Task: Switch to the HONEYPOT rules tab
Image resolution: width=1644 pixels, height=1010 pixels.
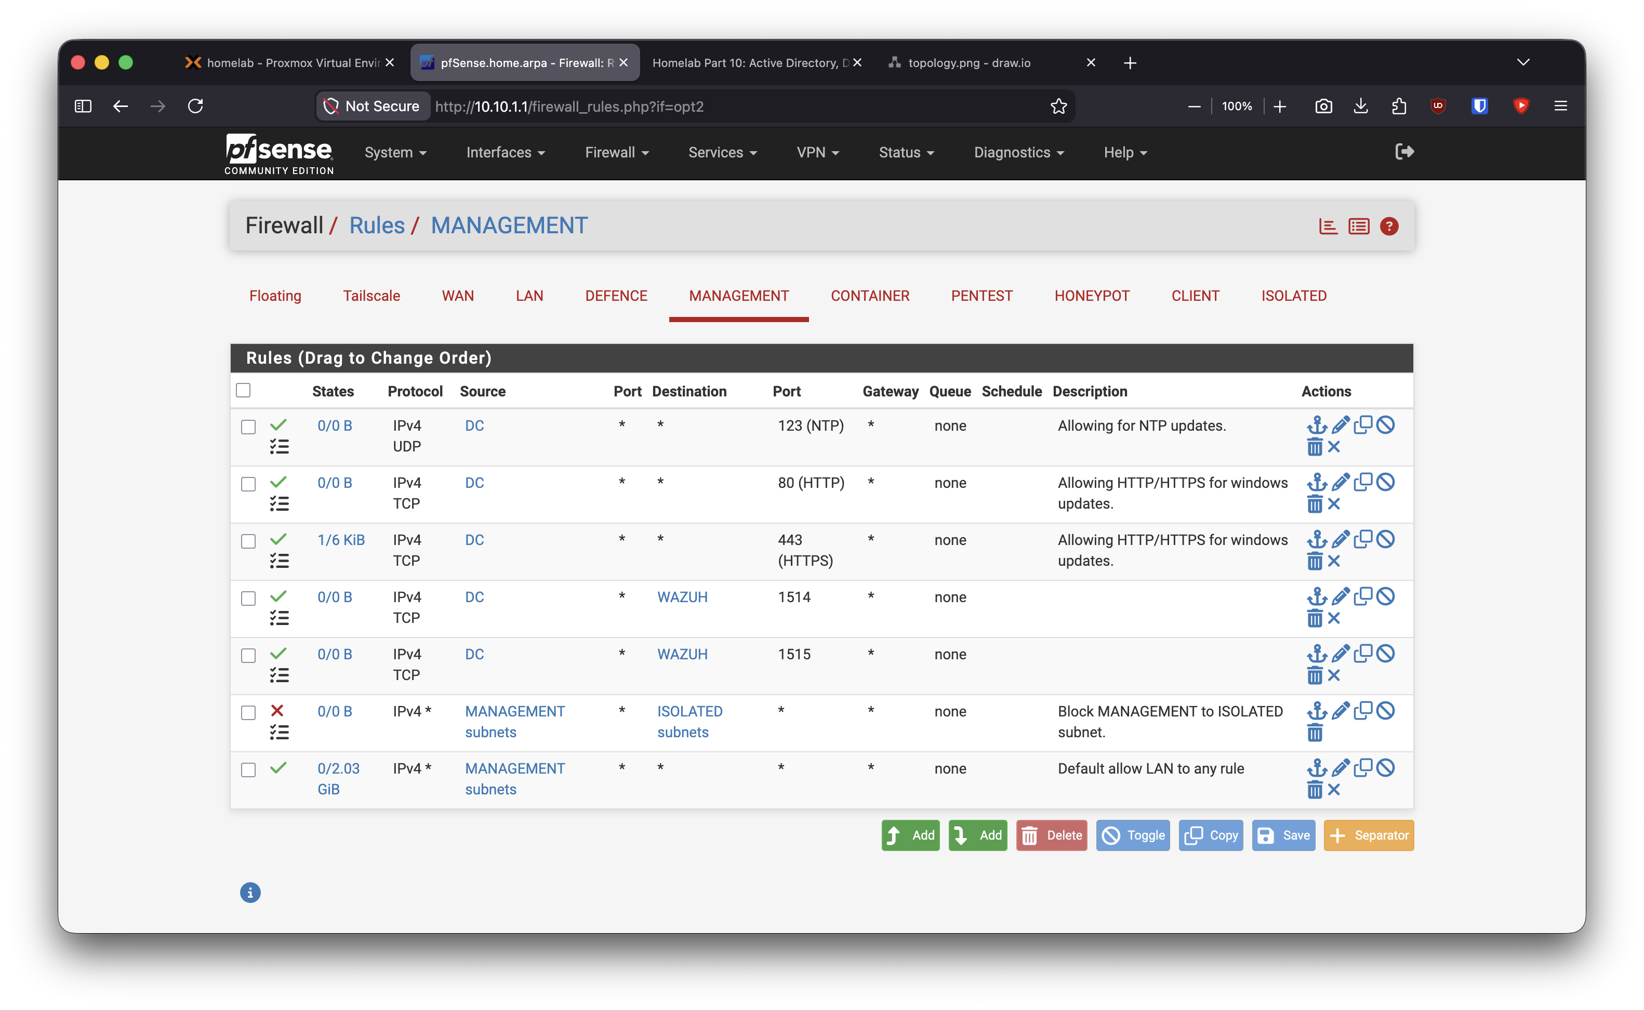Action: (x=1092, y=295)
